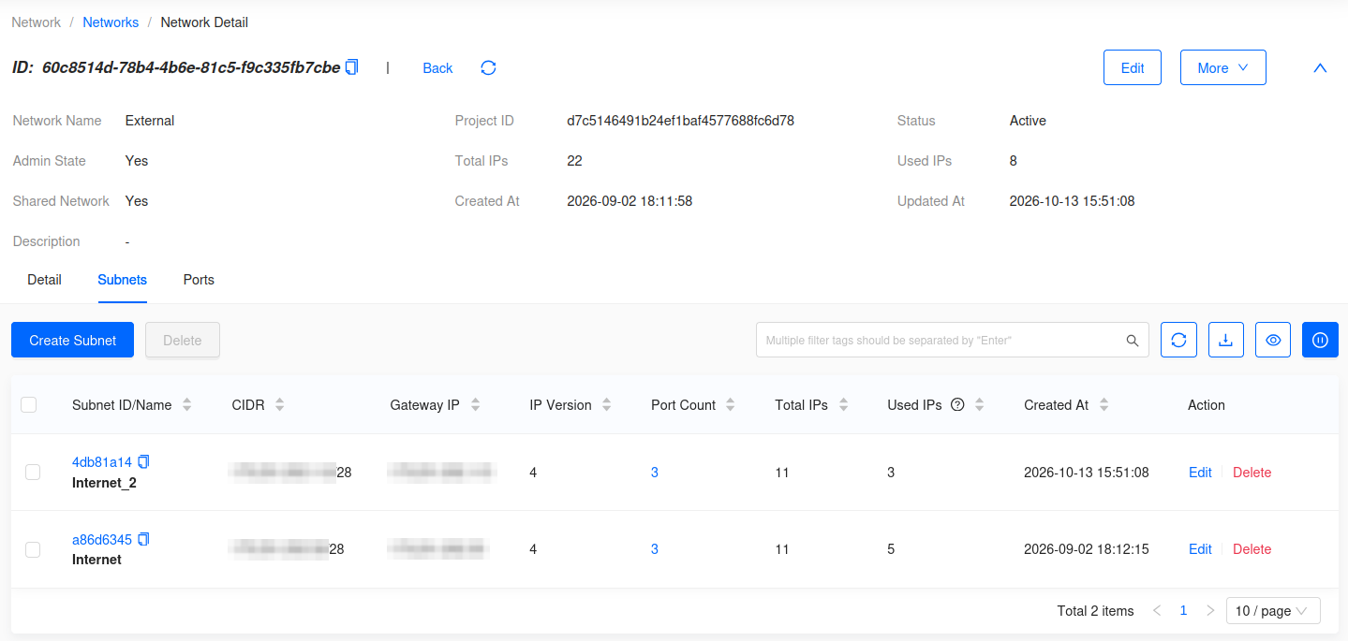Pause auto refresh of table

[x=1320, y=340]
